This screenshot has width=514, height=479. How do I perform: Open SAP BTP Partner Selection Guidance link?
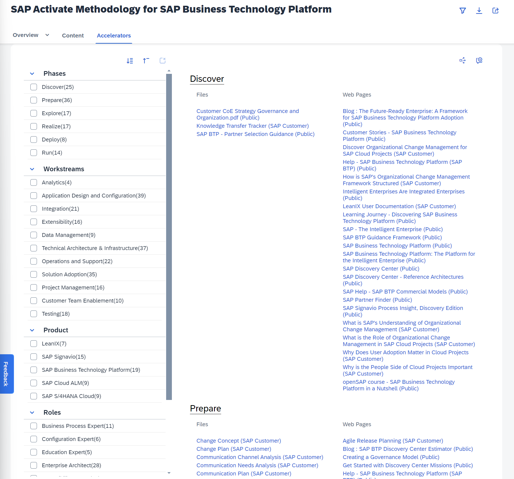point(255,134)
